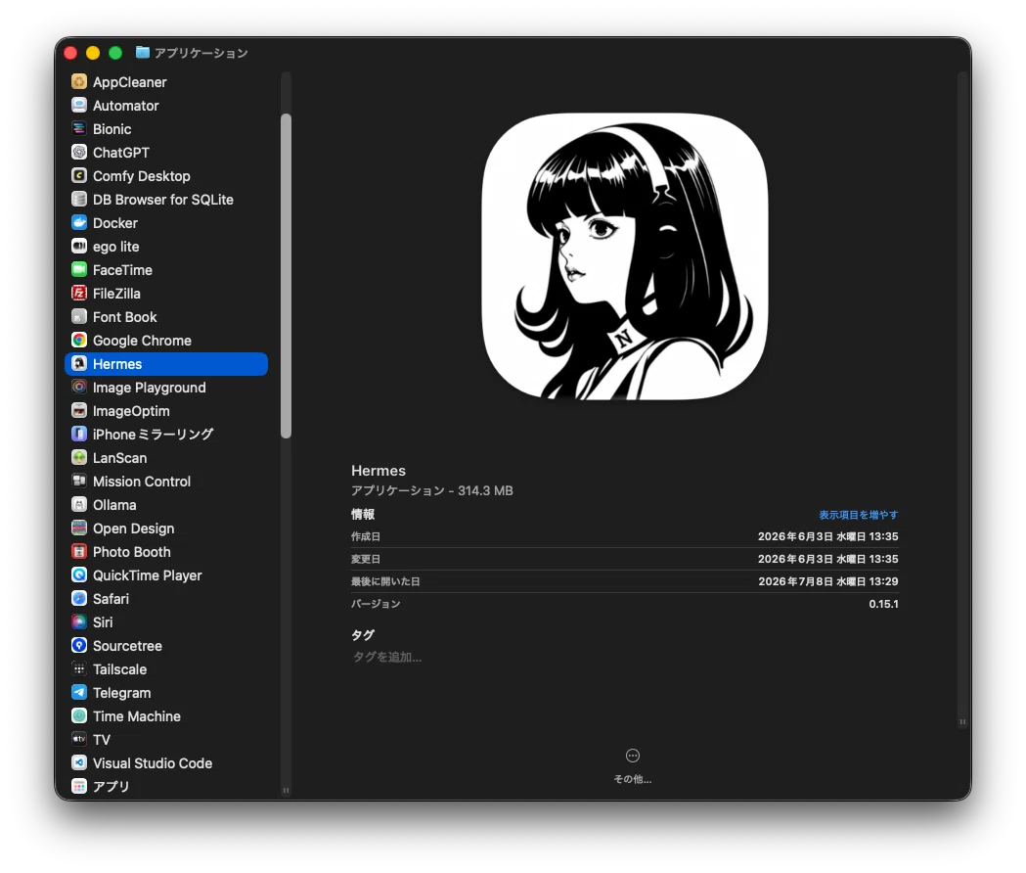Click the 変更日 date value

(x=827, y=559)
